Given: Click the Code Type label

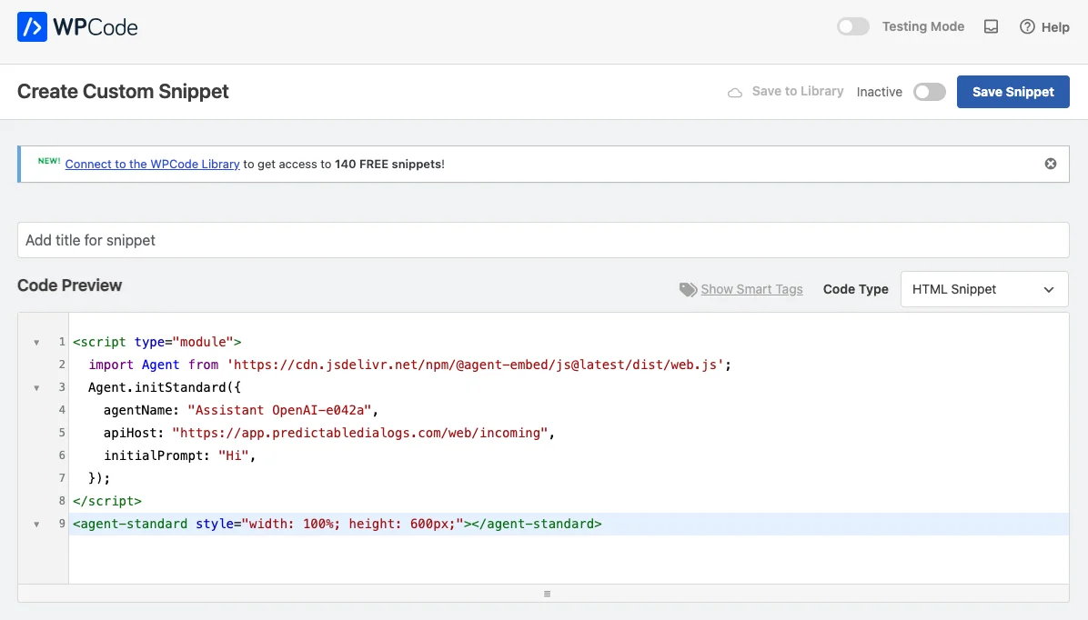Looking at the screenshot, I should click(x=855, y=289).
